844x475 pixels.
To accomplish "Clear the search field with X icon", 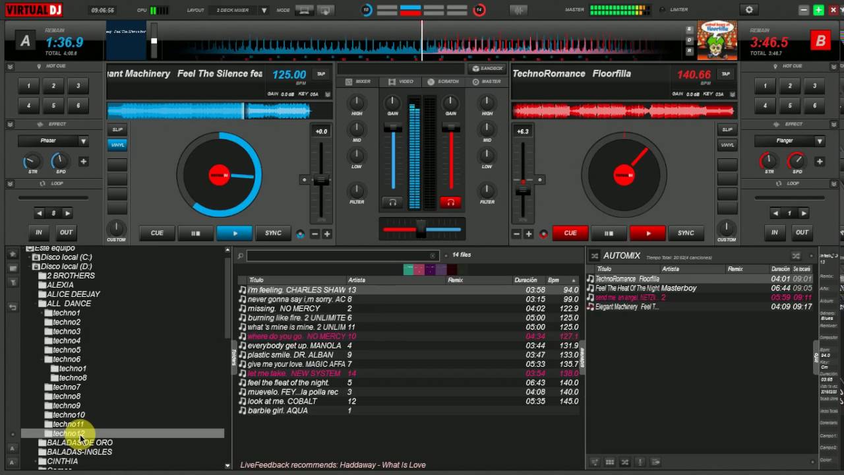I will 433,255.
